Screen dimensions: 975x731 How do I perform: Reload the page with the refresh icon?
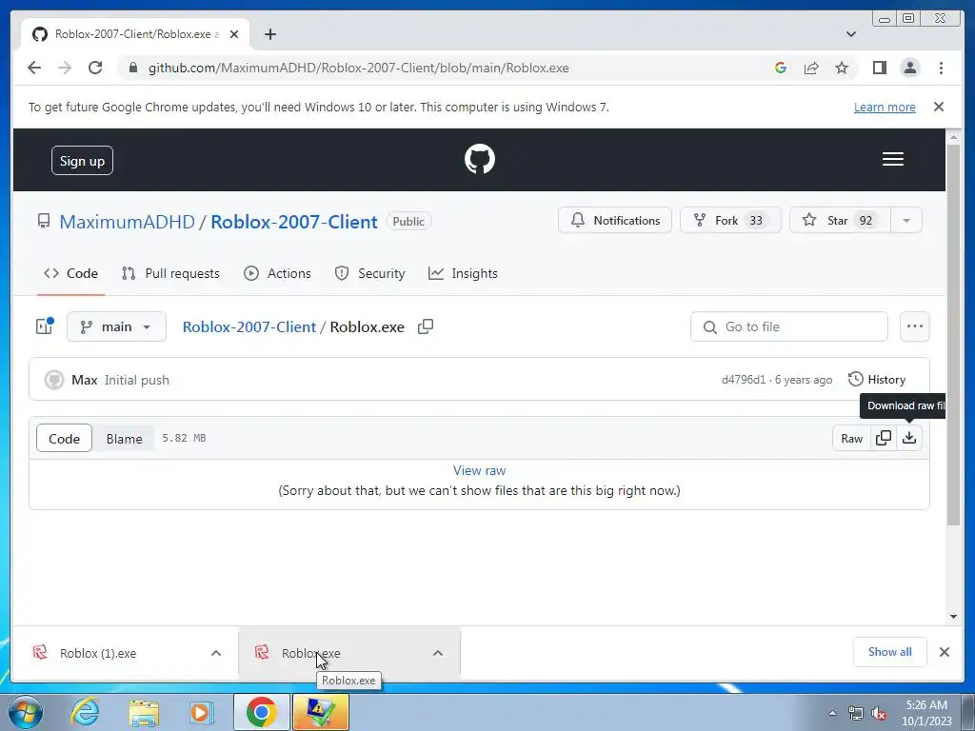point(95,68)
